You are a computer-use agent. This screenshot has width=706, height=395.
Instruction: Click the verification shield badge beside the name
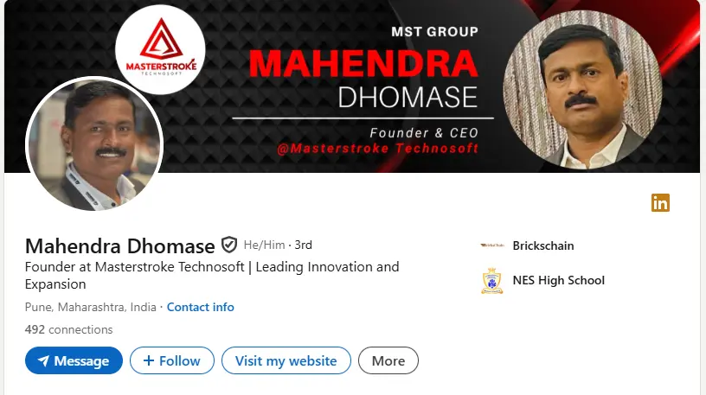229,245
